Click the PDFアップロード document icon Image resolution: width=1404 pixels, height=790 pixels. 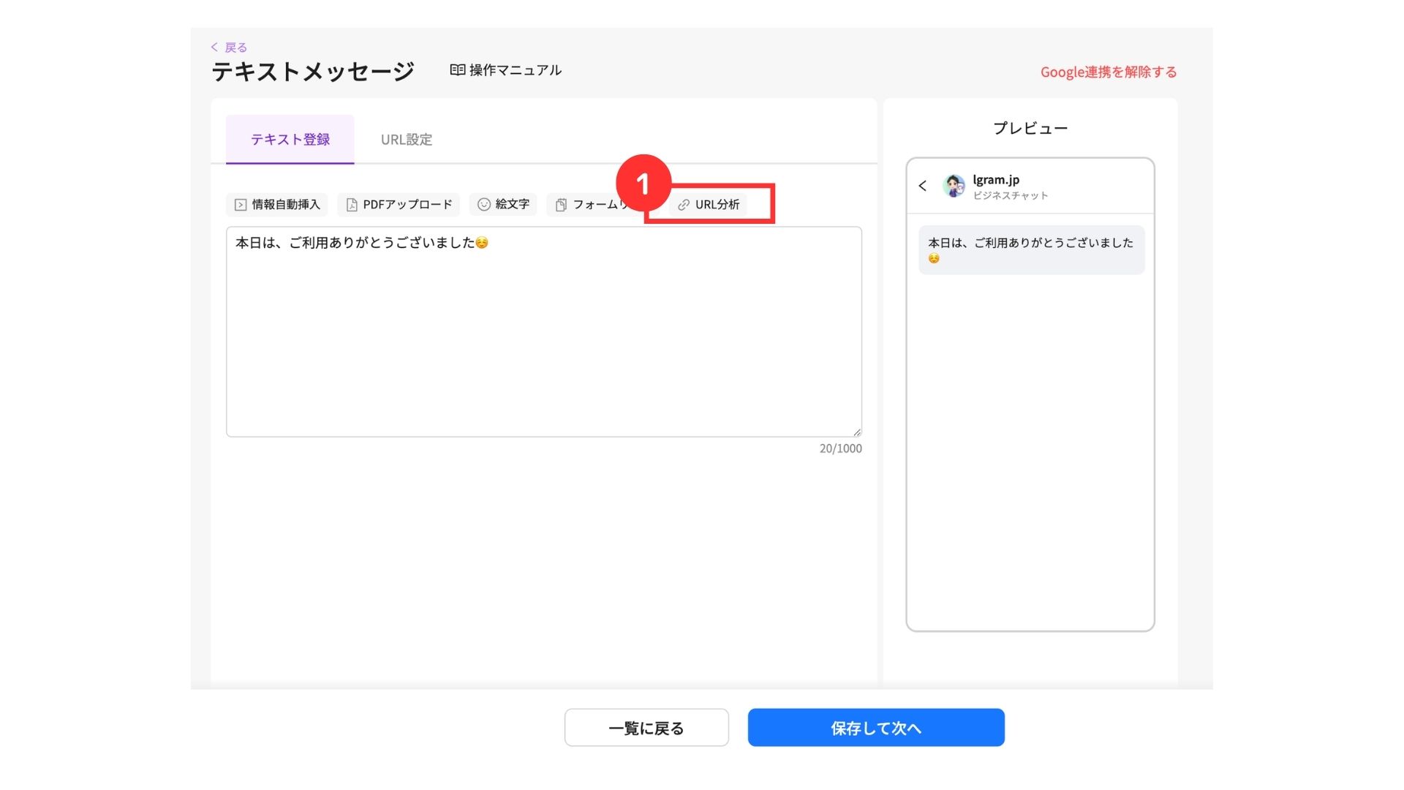[352, 205]
